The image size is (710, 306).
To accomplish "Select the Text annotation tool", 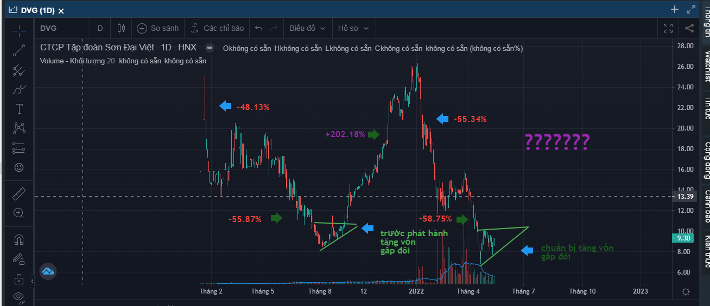I will (19, 109).
